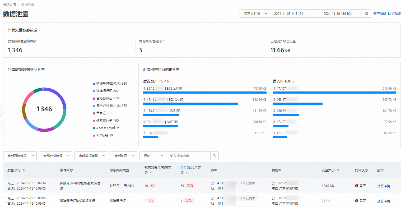Sort by 流量大小 column arrows
This screenshot has height=207, width=401.
pos(338,170)
